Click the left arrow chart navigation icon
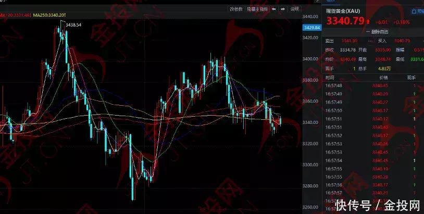Image resolution: width=424 pixels, height=214 pixels. pos(275,9)
